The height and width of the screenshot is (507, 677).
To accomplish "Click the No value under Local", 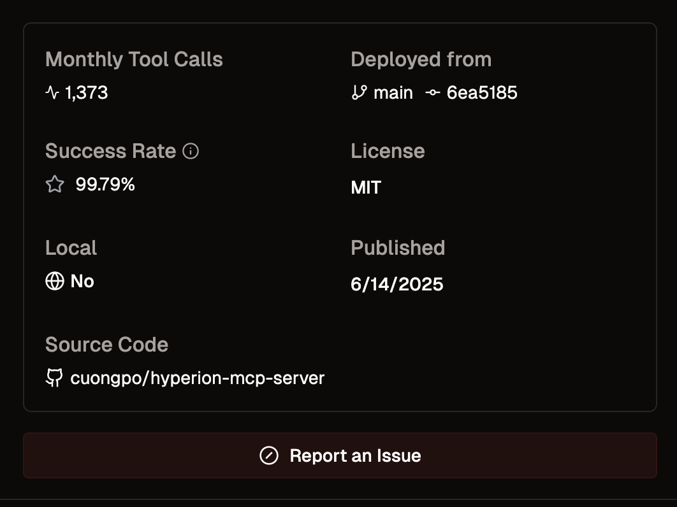I will [x=82, y=281].
